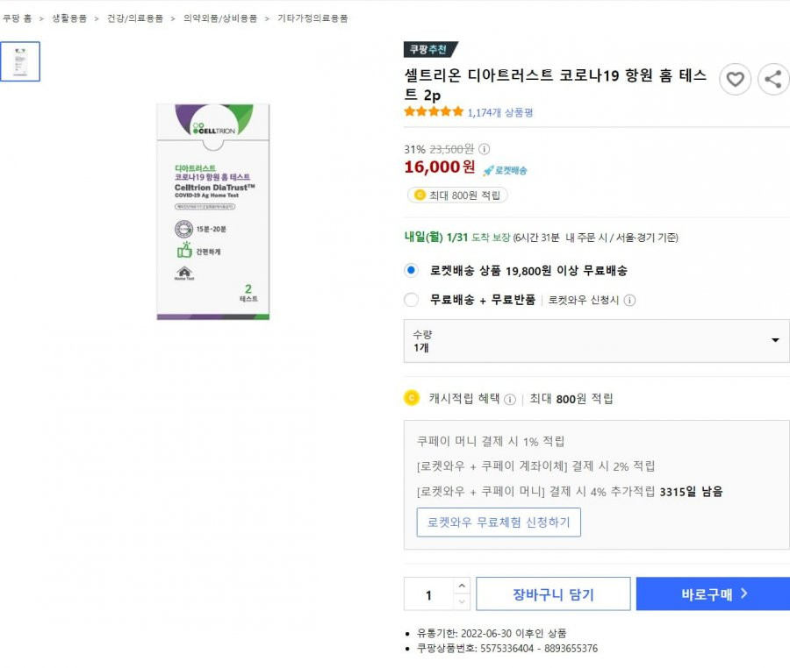
Task: Click the yellow cash coin icon
Action: 412,398
